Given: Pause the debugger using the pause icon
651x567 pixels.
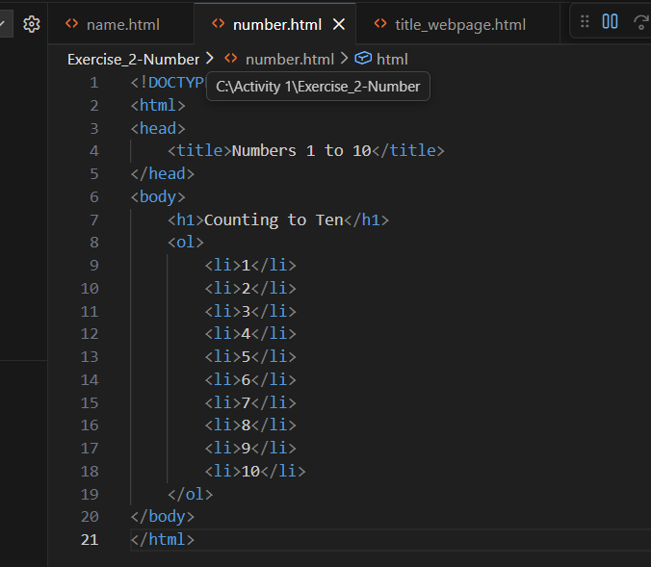Looking at the screenshot, I should click(610, 22).
